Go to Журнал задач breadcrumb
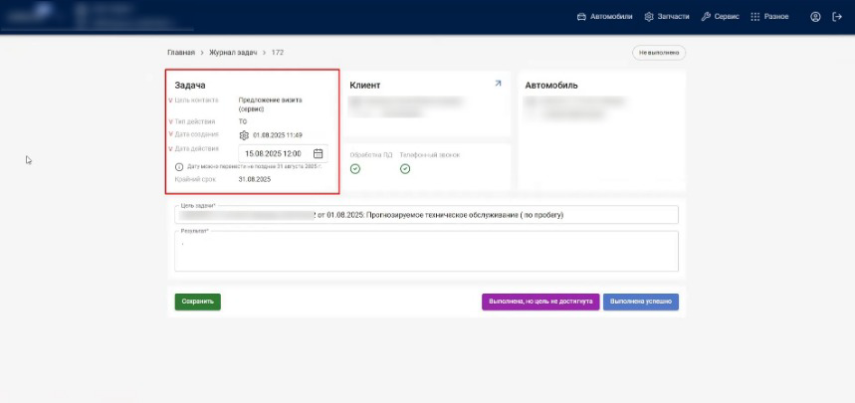The height and width of the screenshot is (403, 855). (233, 52)
